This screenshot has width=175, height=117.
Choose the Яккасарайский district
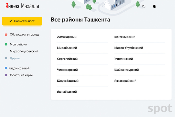[x=125, y=81]
